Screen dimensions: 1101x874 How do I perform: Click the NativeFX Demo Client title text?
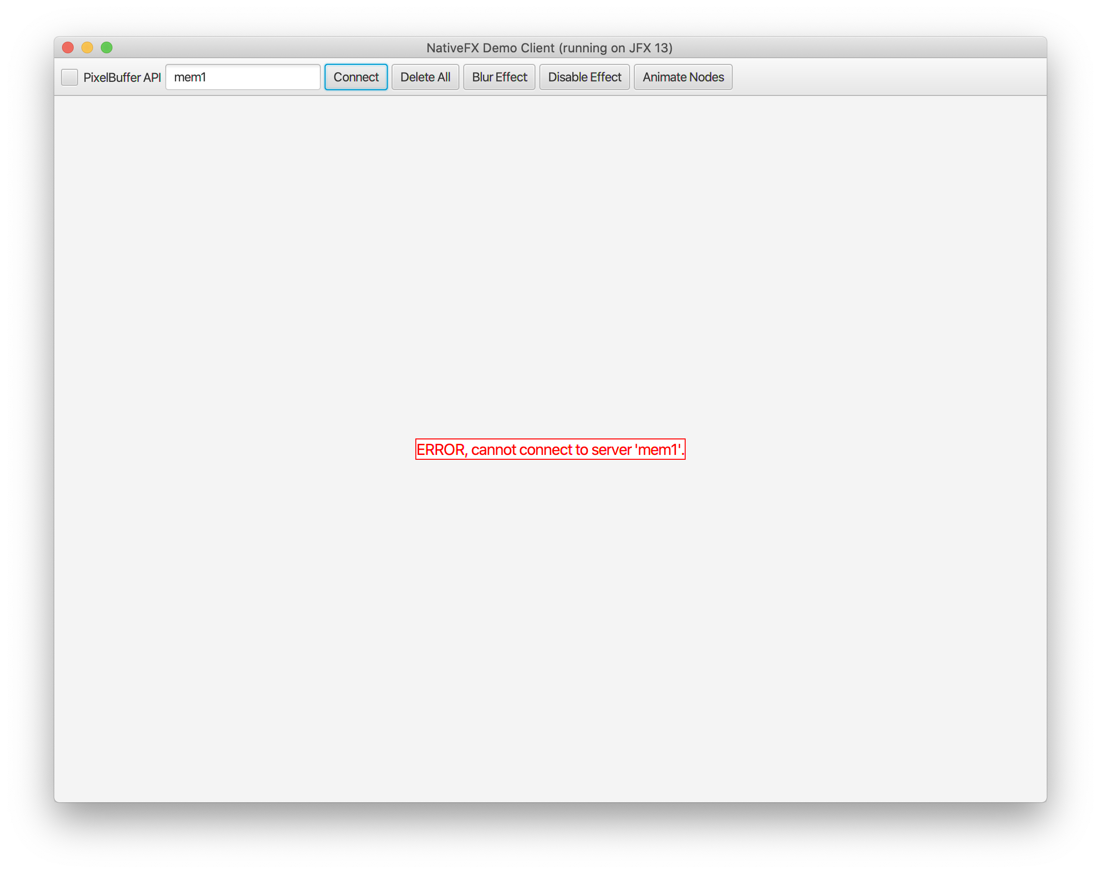549,48
